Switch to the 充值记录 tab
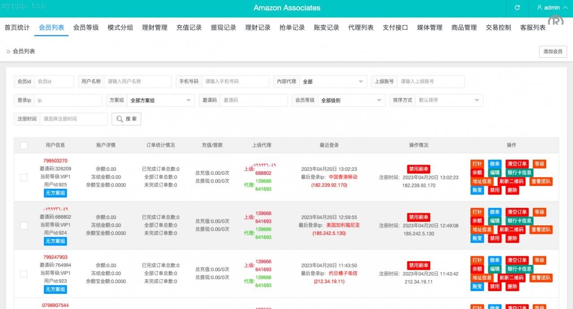Screen dimensions: 573x309 click(189, 27)
